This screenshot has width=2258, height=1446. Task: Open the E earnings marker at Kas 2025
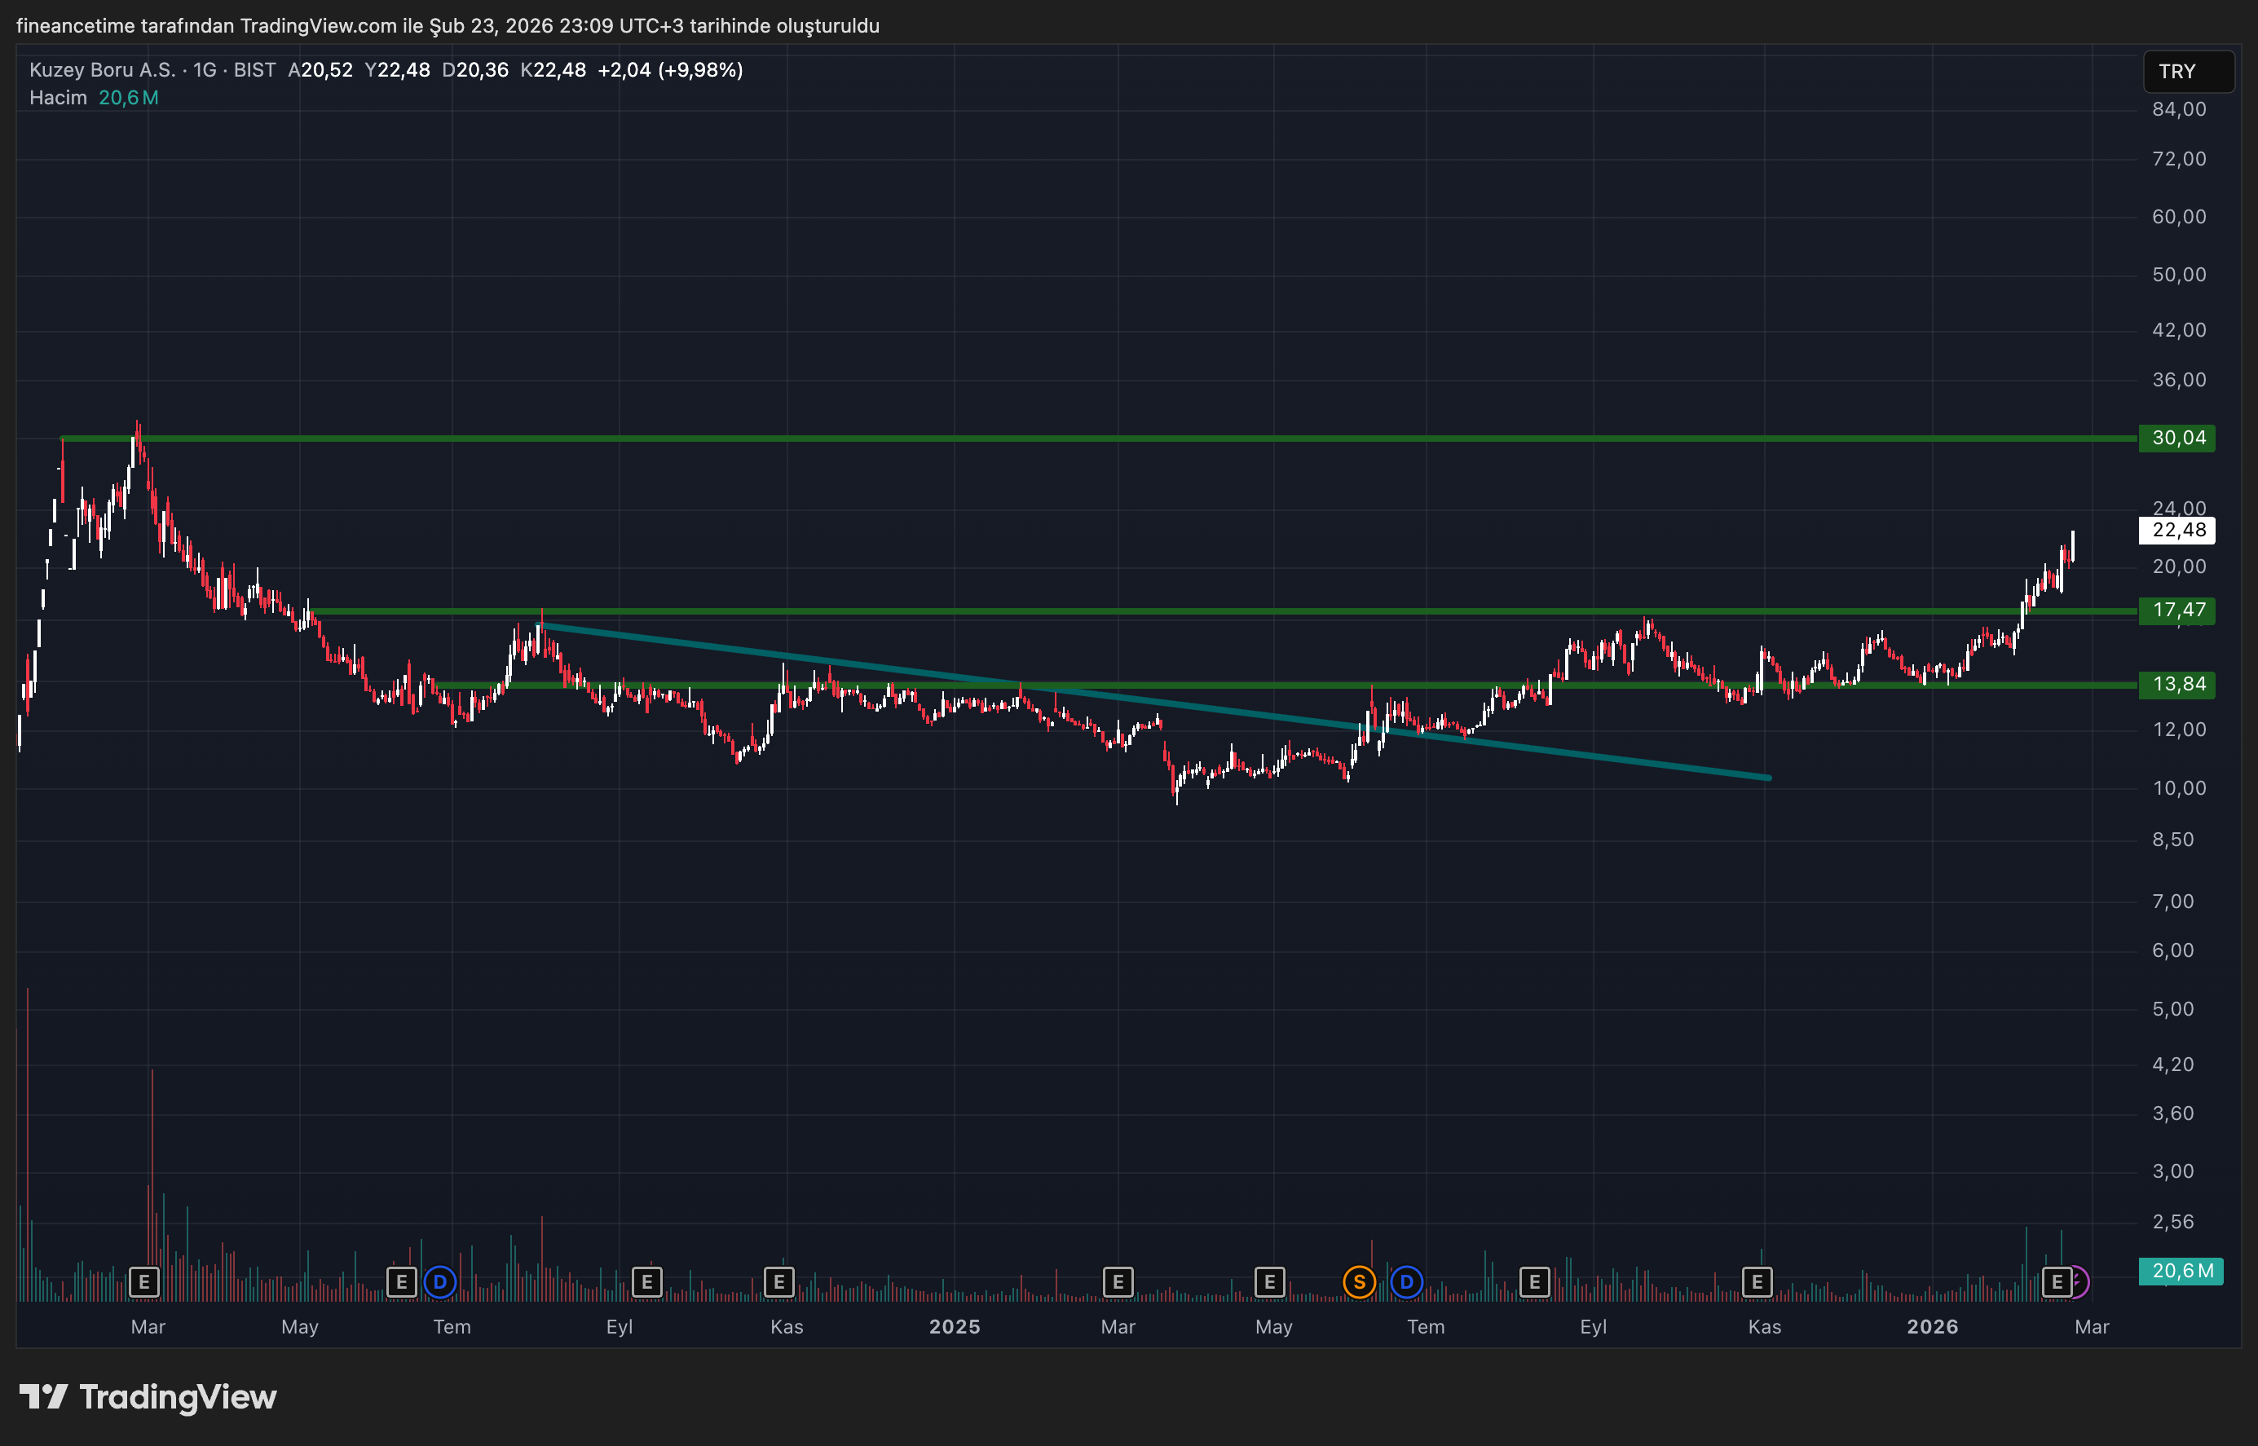coord(1757,1281)
